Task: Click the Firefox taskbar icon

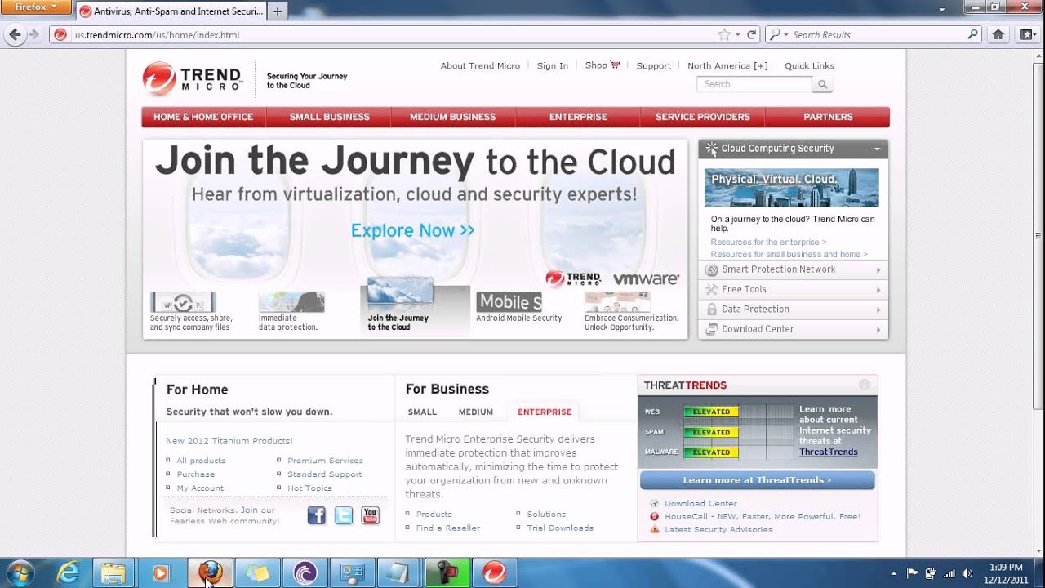Action: (211, 572)
